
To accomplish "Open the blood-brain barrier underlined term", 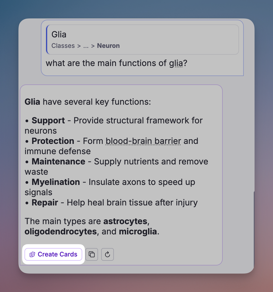I will coord(143,141).
